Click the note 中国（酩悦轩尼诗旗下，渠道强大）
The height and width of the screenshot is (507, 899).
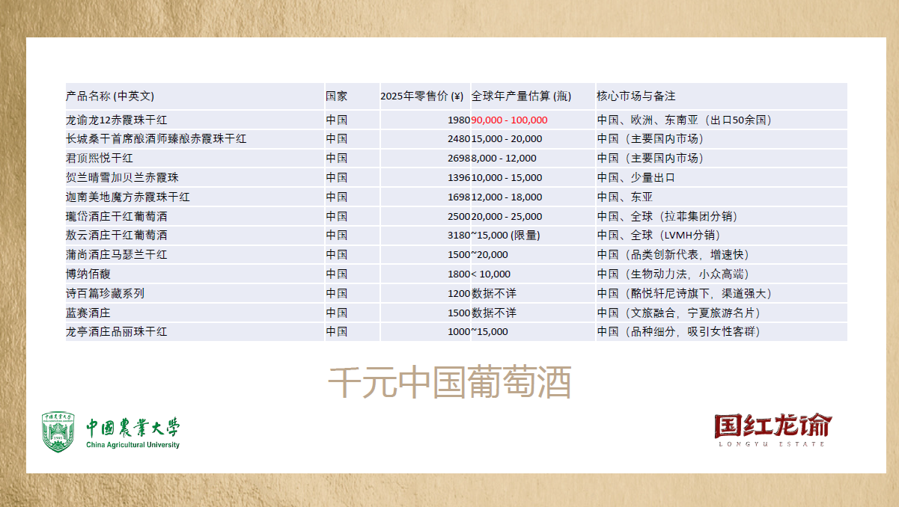(684, 294)
